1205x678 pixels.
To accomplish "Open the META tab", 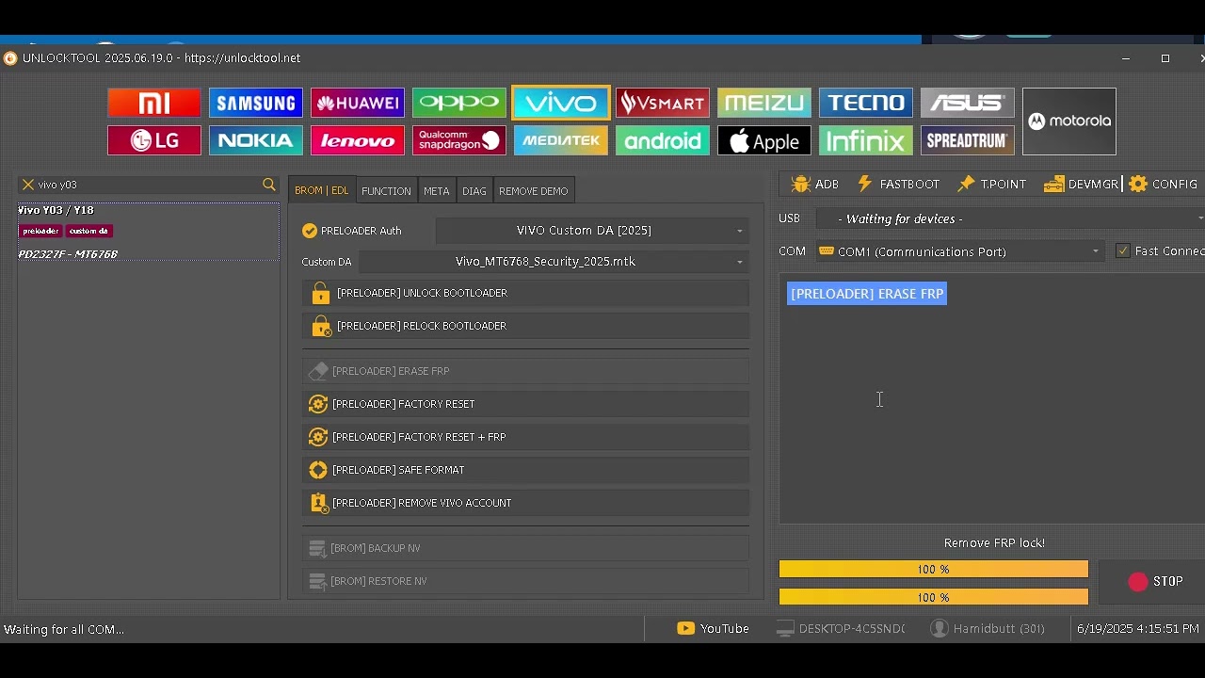I will pos(437,190).
